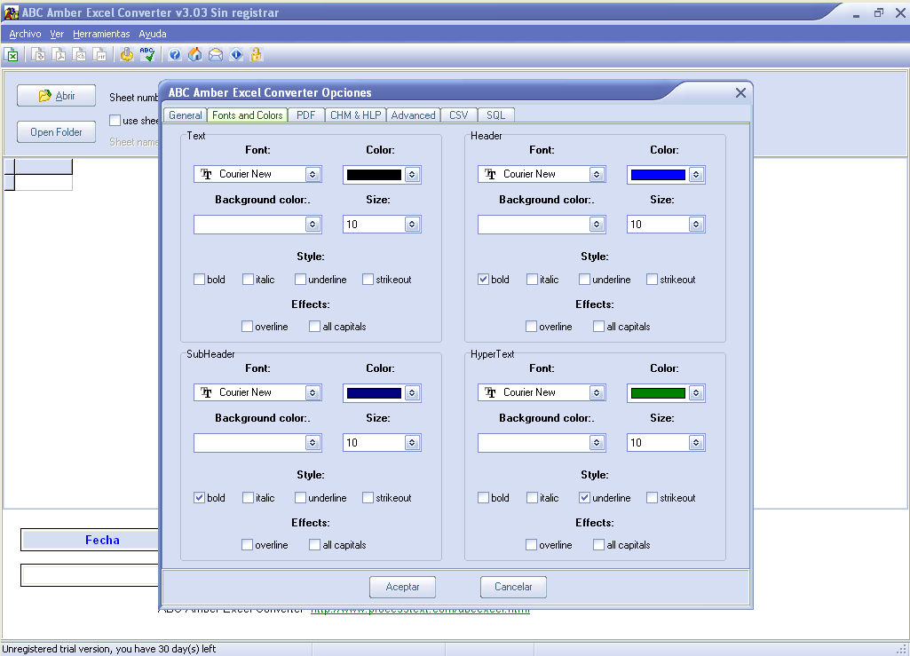Click the navy SubHeader color swatch
Image resolution: width=910 pixels, height=656 pixels.
click(x=374, y=393)
